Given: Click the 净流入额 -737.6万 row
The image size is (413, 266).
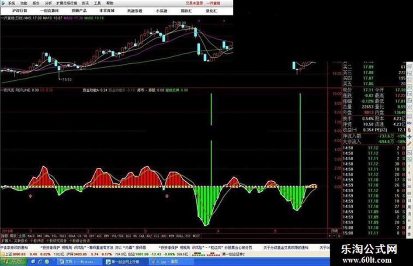Looking at the screenshot, I should 374,136.
